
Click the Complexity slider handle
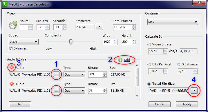pyautogui.click(x=71, y=42)
